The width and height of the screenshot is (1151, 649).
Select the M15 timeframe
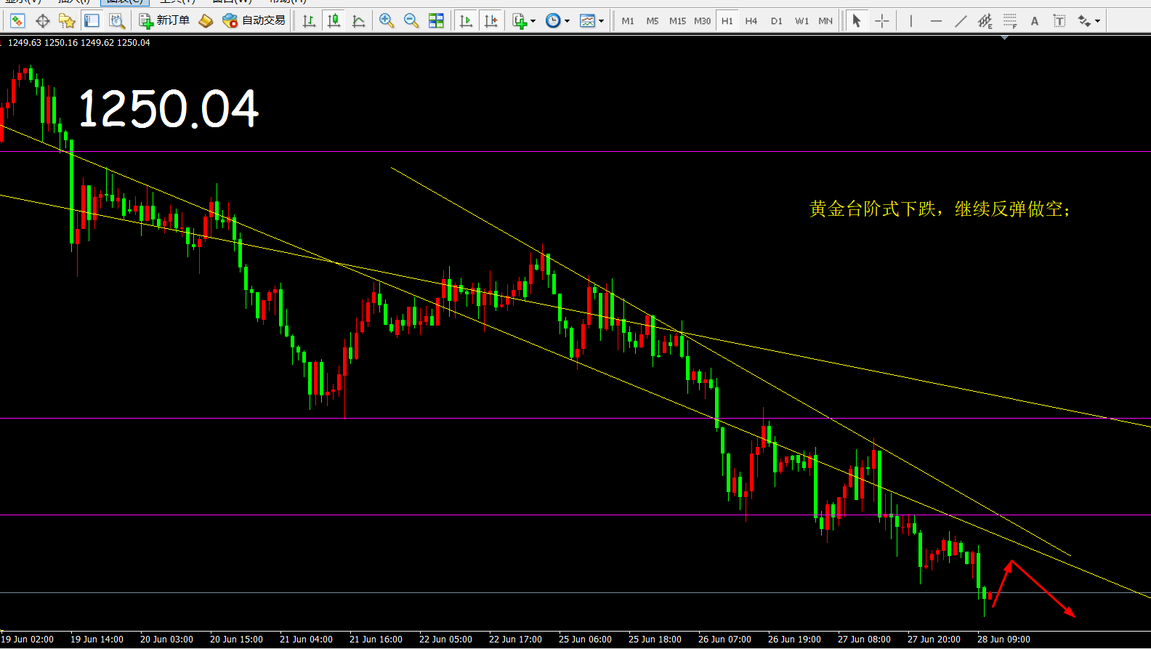[677, 21]
